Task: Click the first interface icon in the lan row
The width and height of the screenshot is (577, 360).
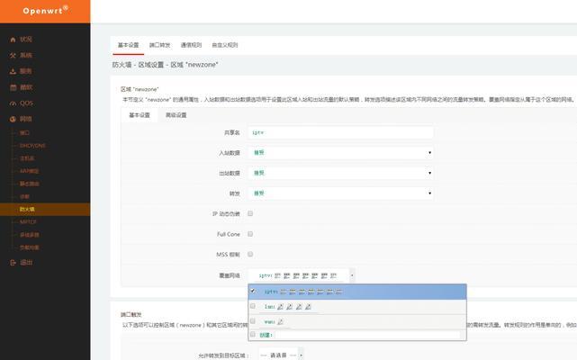Action: click(281, 306)
